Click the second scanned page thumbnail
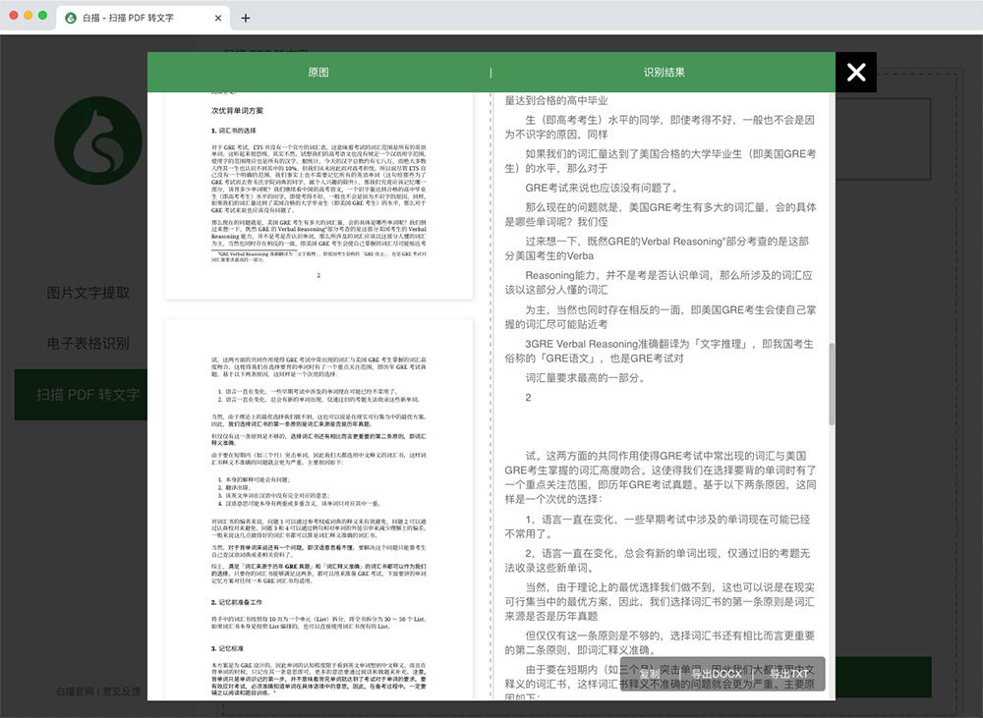 (318, 510)
